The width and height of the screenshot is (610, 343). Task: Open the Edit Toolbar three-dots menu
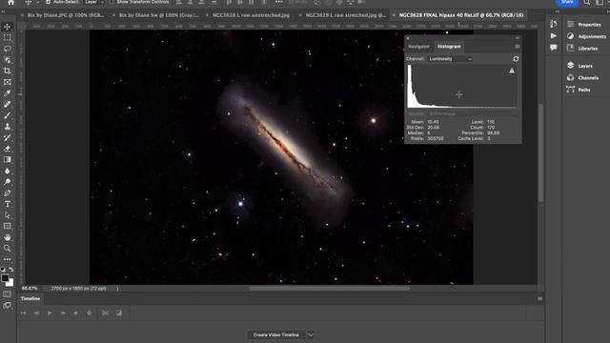click(x=7, y=259)
